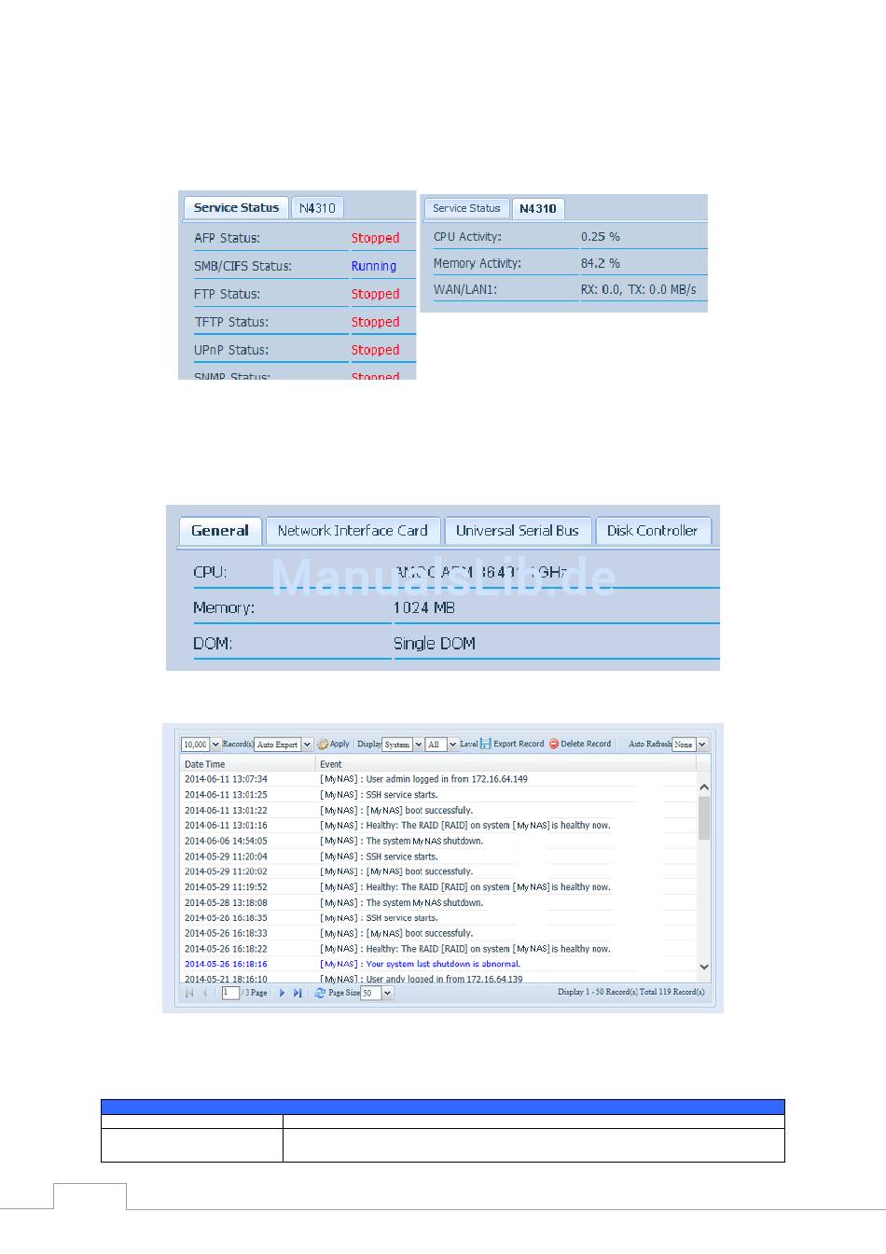Screen dimensions: 886x1254
Task: Select the log row 2014-06-11 13:01:22
Action: click(438, 810)
